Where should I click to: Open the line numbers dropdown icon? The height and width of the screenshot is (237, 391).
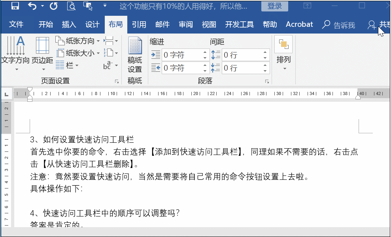pos(111,53)
